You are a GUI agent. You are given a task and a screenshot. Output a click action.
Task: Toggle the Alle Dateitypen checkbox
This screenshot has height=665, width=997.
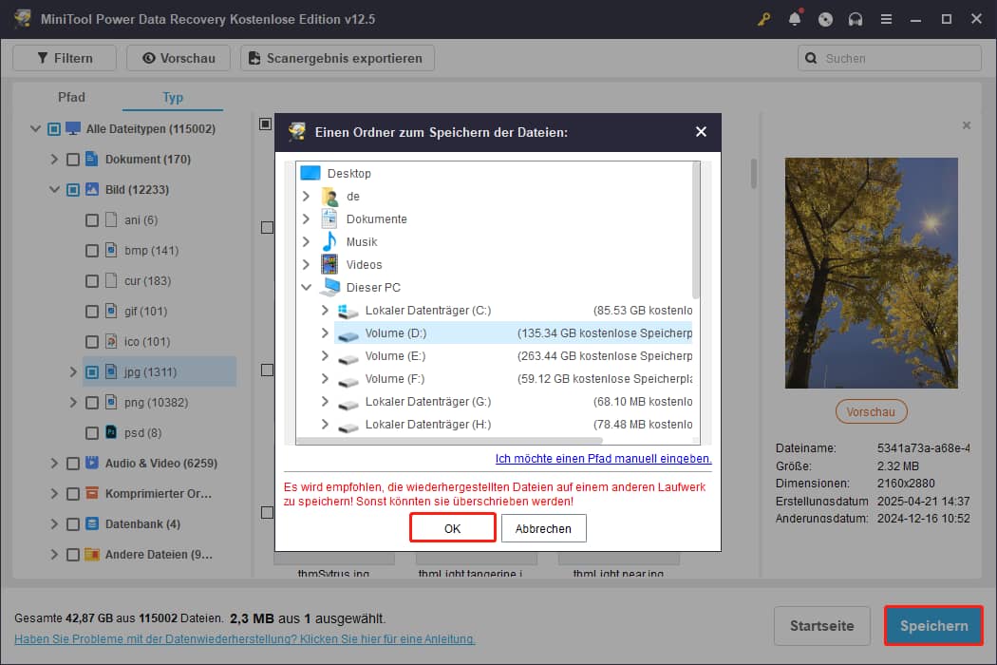coord(54,129)
